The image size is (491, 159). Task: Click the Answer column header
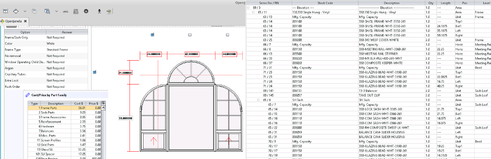(x=67, y=32)
